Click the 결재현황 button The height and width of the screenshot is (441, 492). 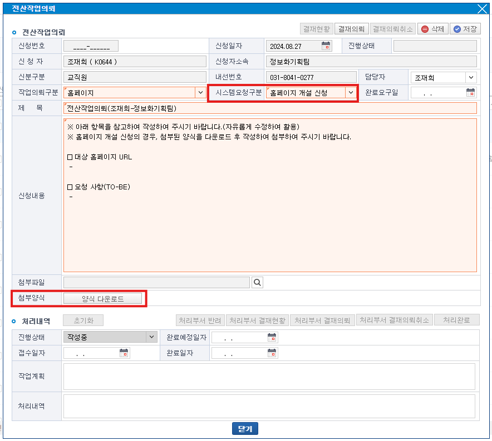coord(316,29)
